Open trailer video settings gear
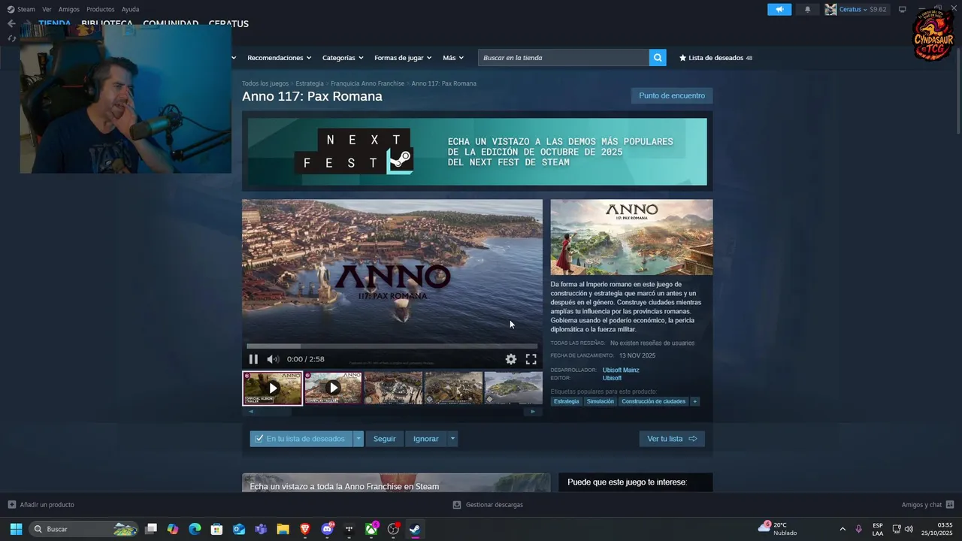This screenshot has width=962, height=541. point(511,359)
